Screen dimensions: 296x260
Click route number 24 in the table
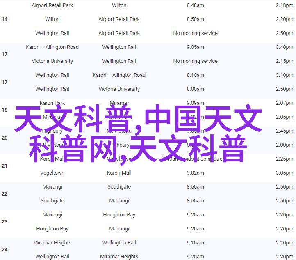(x=5, y=250)
